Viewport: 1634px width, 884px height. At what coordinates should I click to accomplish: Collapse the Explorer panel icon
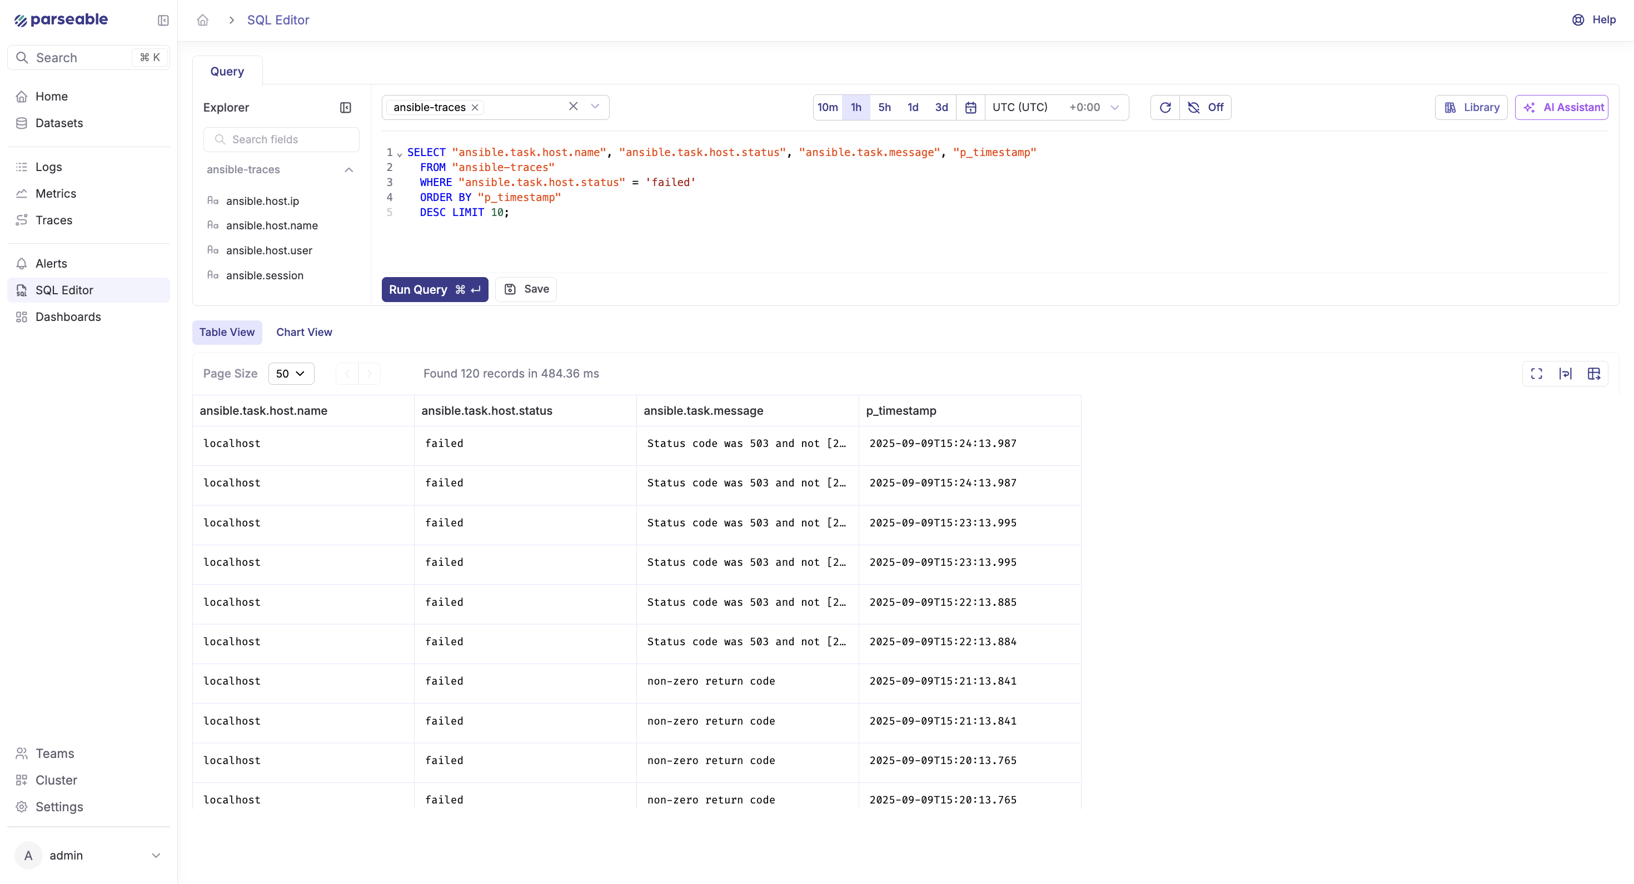(346, 108)
